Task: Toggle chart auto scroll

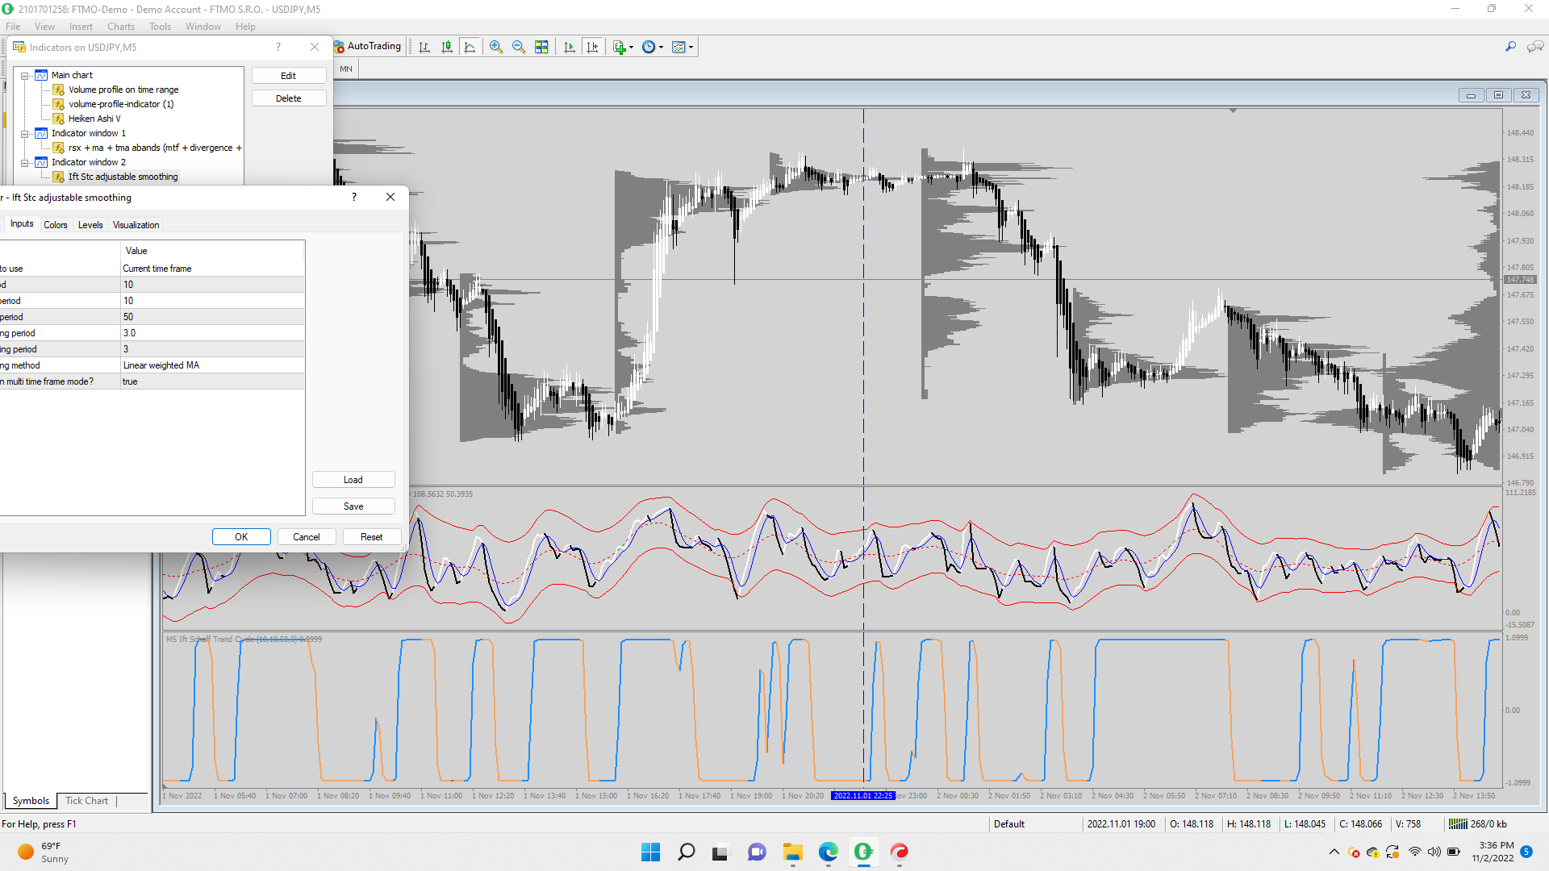Action: (570, 47)
